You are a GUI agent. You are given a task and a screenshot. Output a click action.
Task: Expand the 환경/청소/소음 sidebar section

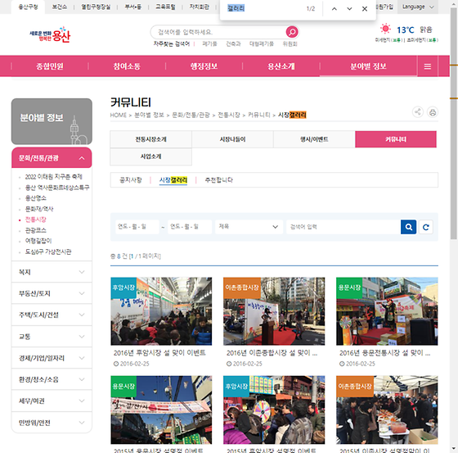click(52, 379)
